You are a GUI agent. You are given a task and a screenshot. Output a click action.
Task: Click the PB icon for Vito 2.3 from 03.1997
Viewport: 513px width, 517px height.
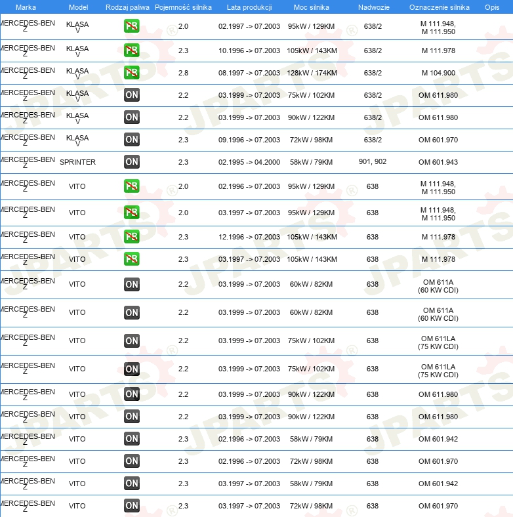click(132, 259)
